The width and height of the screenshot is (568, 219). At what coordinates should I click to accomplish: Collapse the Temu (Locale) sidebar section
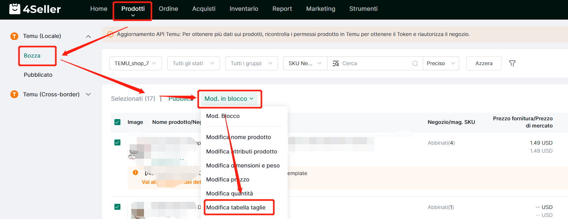(88, 36)
